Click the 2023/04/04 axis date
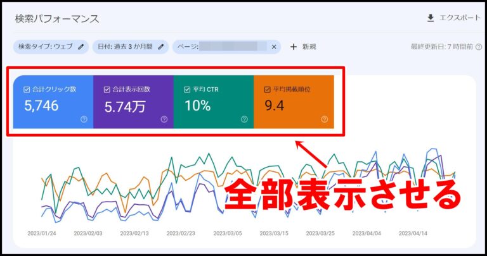 pos(367,233)
